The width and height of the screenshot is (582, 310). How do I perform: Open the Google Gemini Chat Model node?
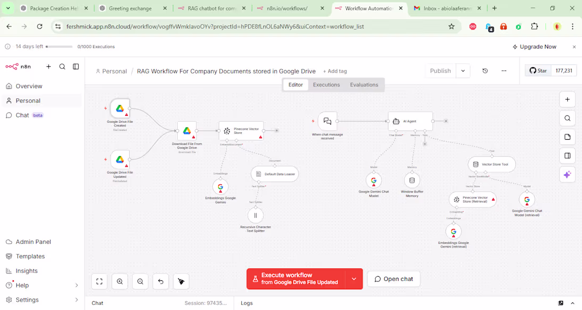coord(374,180)
